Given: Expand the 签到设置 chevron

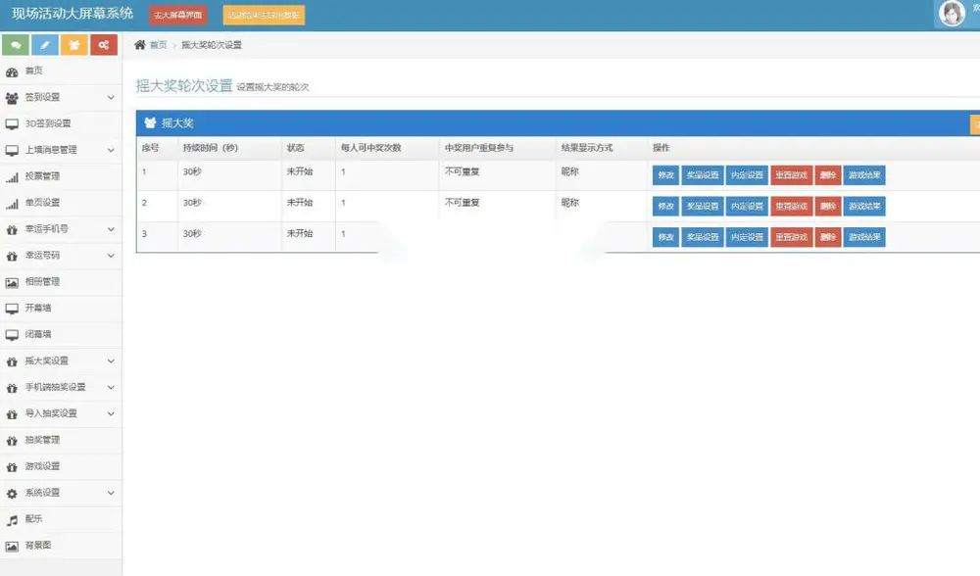Looking at the screenshot, I should pos(111,97).
